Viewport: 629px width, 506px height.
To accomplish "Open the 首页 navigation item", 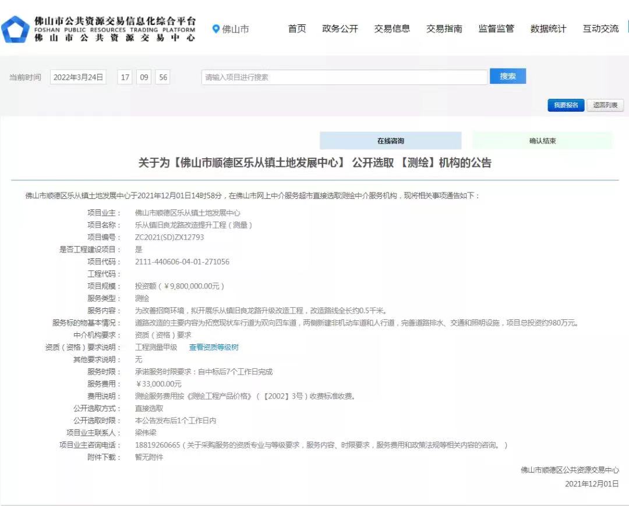I will (x=297, y=28).
